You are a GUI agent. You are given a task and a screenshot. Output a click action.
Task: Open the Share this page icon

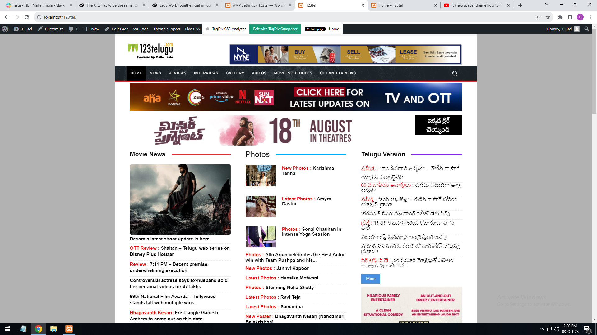(538, 17)
